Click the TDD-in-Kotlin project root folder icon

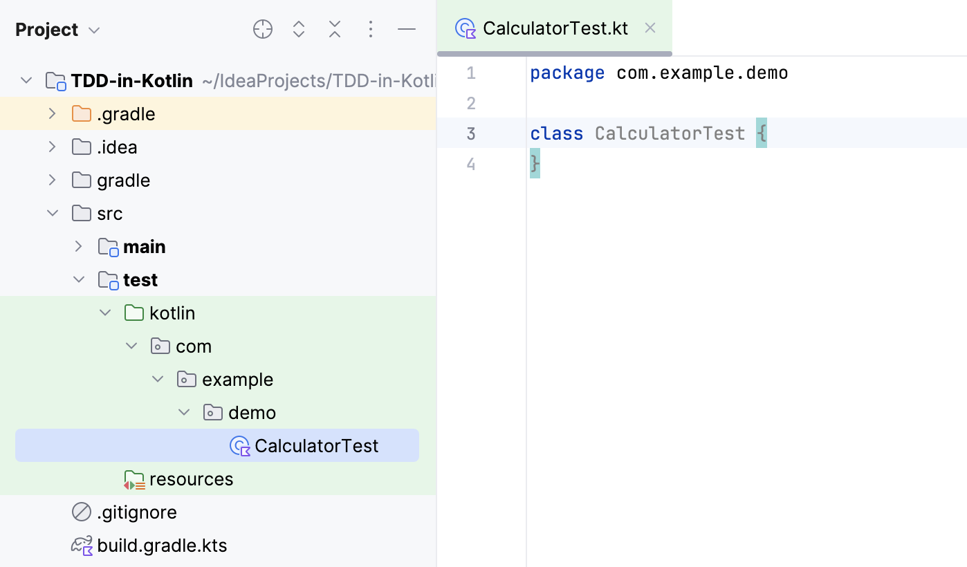tap(55, 80)
